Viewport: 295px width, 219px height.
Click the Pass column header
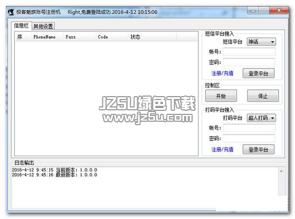(79, 37)
